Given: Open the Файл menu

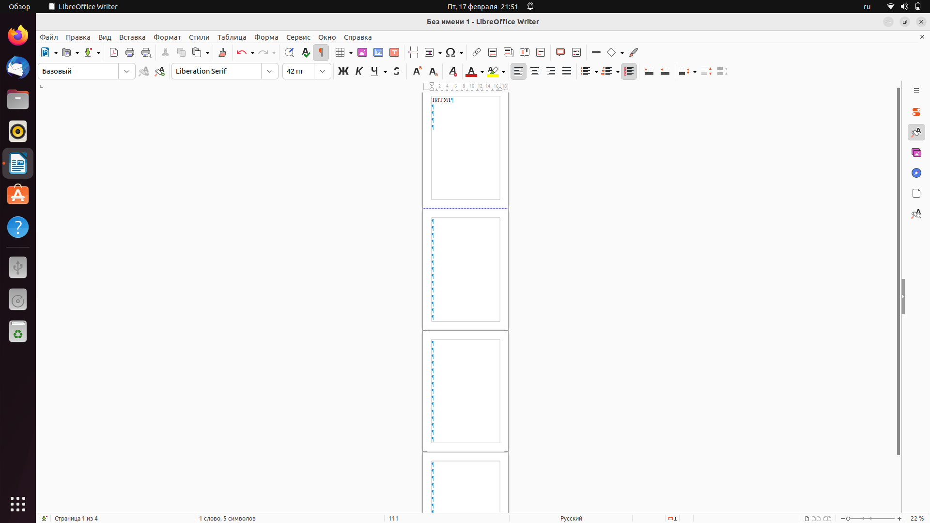Looking at the screenshot, I should (49, 37).
